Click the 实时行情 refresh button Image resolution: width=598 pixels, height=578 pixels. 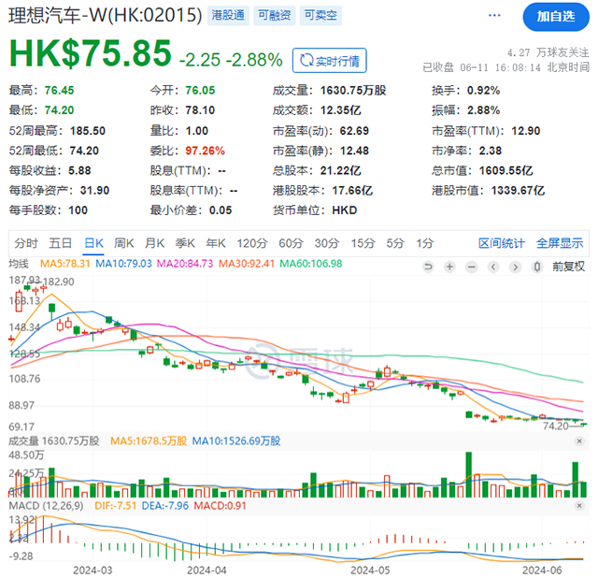point(330,60)
